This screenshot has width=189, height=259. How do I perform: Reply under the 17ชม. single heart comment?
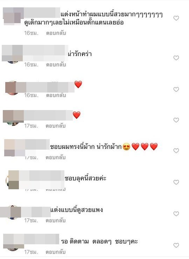click(56, 126)
